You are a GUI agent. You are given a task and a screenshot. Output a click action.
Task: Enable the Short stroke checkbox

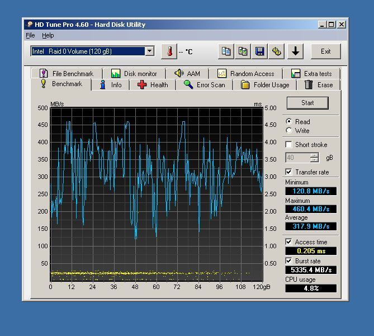288,144
